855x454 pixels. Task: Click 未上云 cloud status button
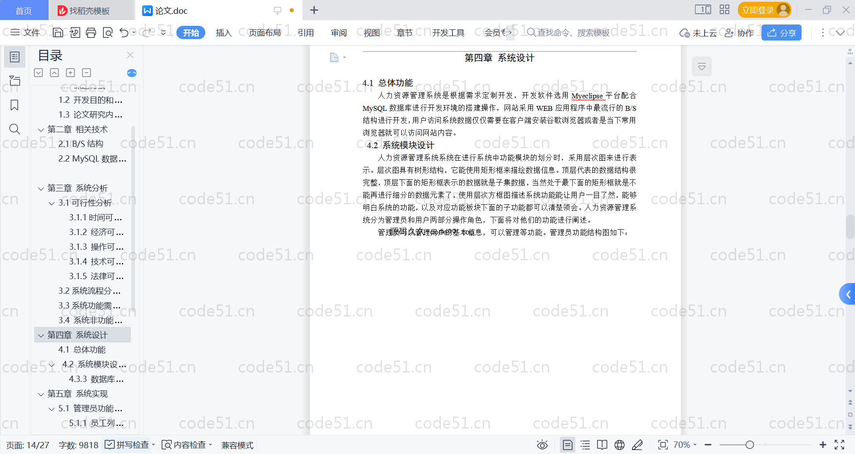pos(698,32)
